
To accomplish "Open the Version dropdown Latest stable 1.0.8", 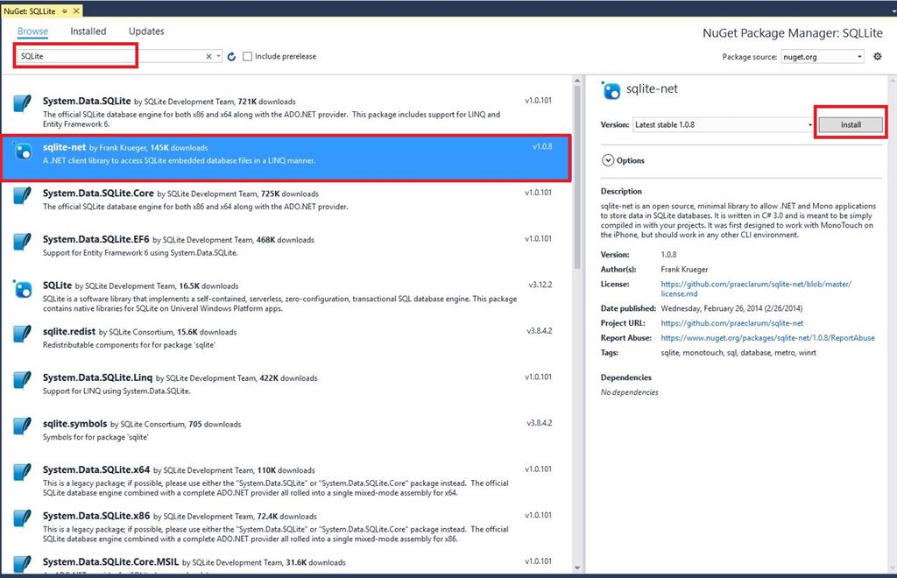I will click(x=723, y=124).
